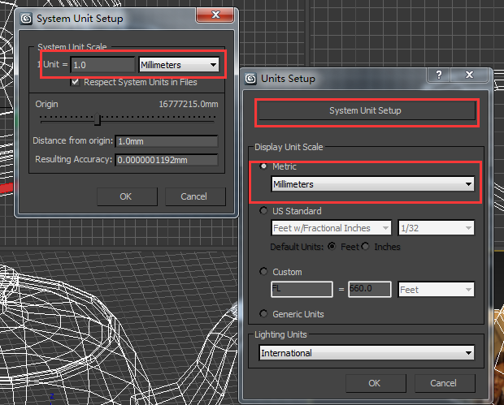The width and height of the screenshot is (504, 405).
Task: Open the system unit Millimeters dropdown
Action: pyautogui.click(x=179, y=65)
